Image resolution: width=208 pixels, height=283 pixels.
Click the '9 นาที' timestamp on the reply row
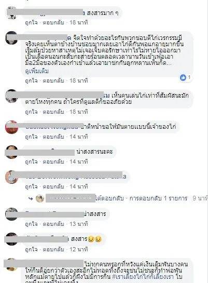(200, 198)
